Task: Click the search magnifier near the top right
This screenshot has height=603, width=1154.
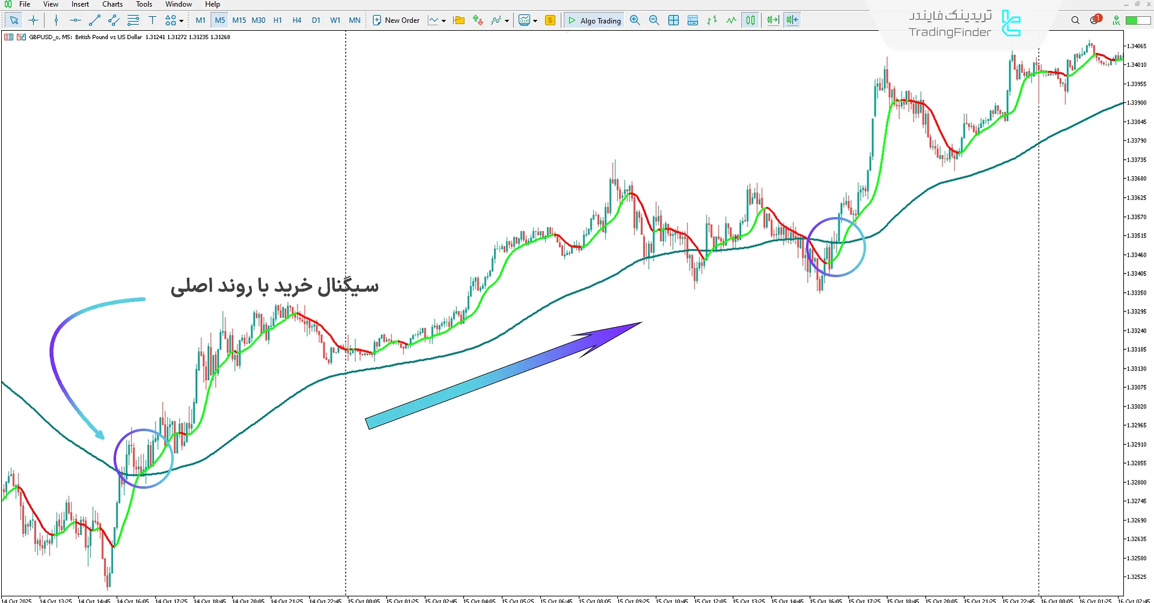Action: tap(1075, 20)
